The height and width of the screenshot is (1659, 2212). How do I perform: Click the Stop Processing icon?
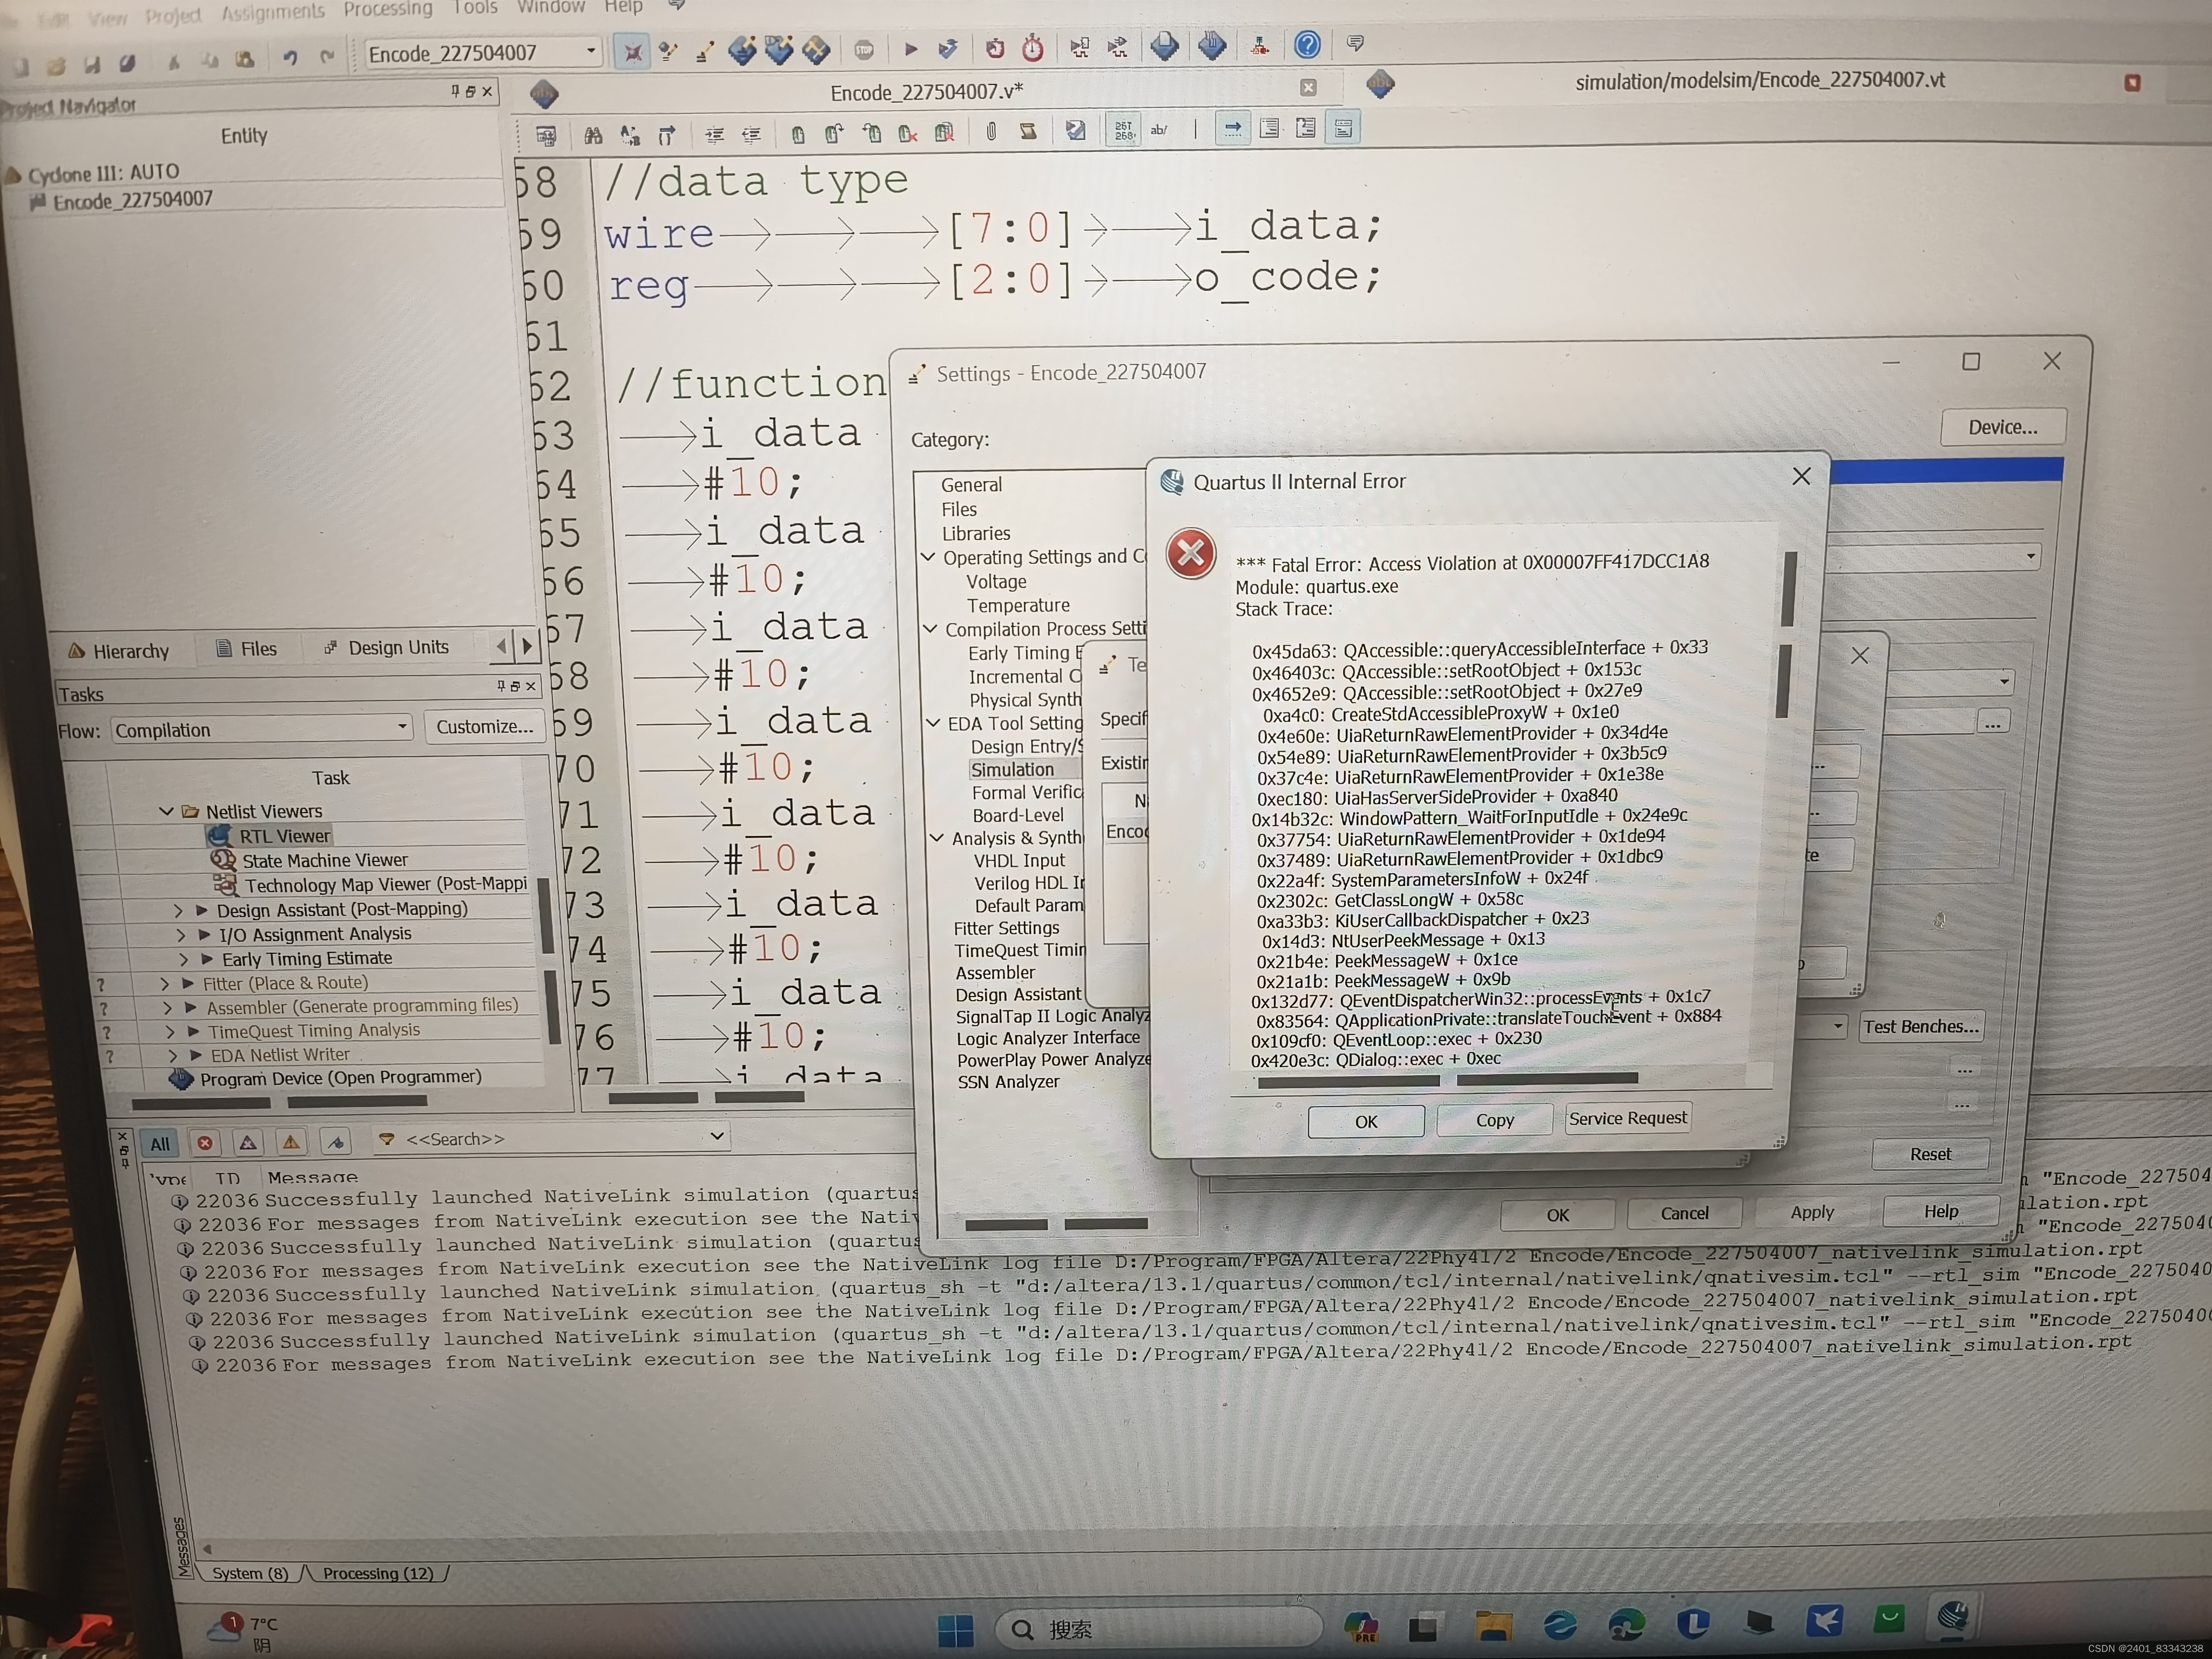click(x=864, y=49)
